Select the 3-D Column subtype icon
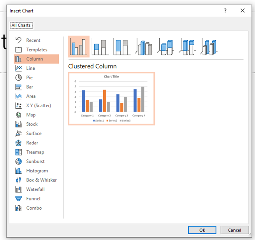The image size is (255, 240). tap(210, 47)
